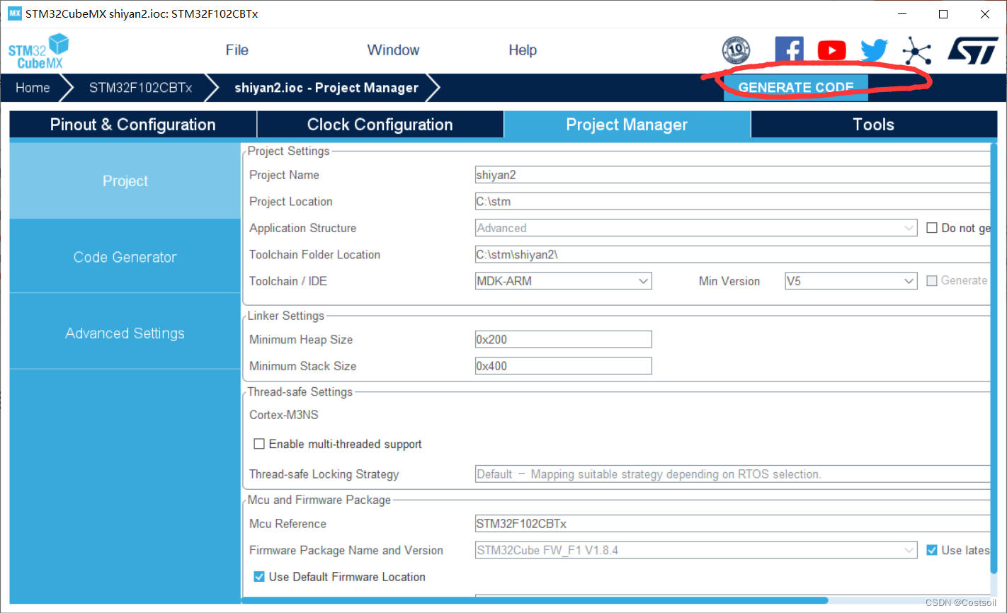The width and height of the screenshot is (1007, 613).
Task: Click the STM32F102CBTx breadcrumb
Action: tap(140, 88)
